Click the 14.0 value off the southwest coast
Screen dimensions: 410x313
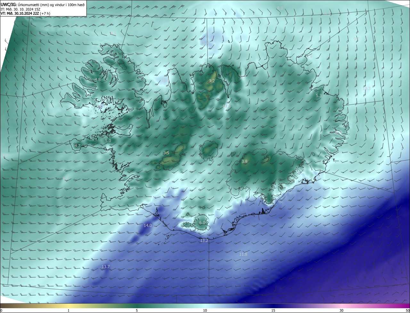coord(148,225)
